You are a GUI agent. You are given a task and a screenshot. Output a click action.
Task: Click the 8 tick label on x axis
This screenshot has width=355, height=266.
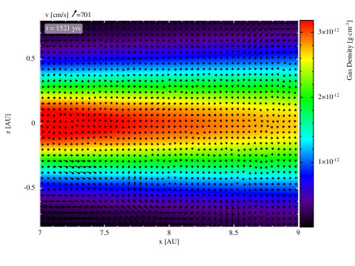(169, 233)
